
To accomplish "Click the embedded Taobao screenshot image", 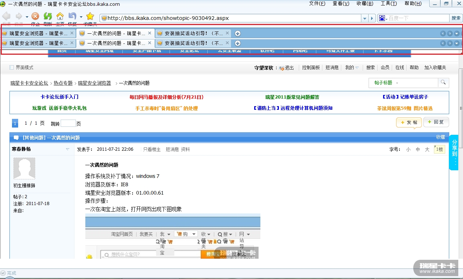I will pyautogui.click(x=173, y=236).
